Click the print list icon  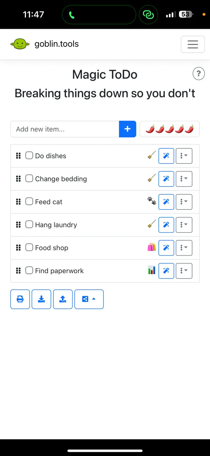point(20,299)
